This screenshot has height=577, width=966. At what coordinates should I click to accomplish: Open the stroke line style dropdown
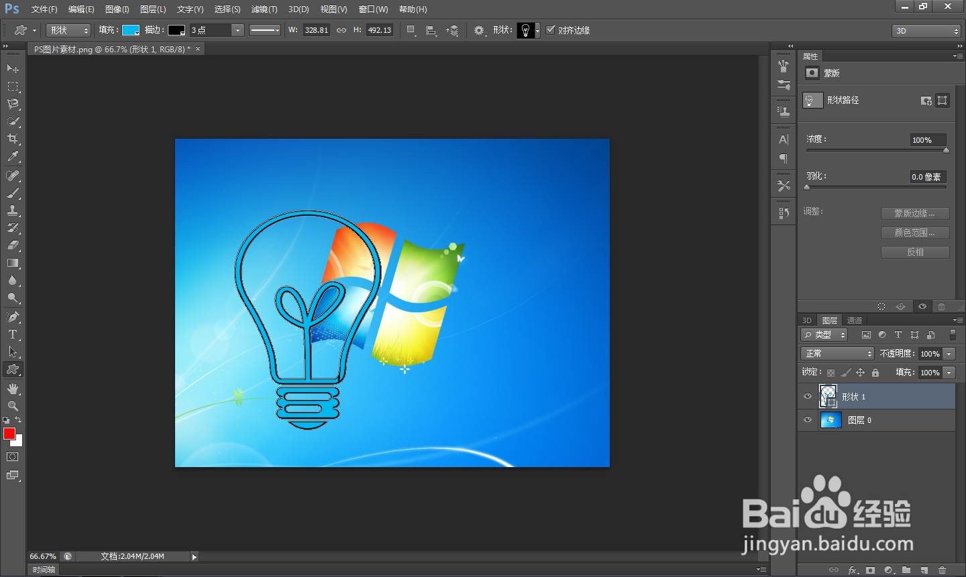pos(265,30)
